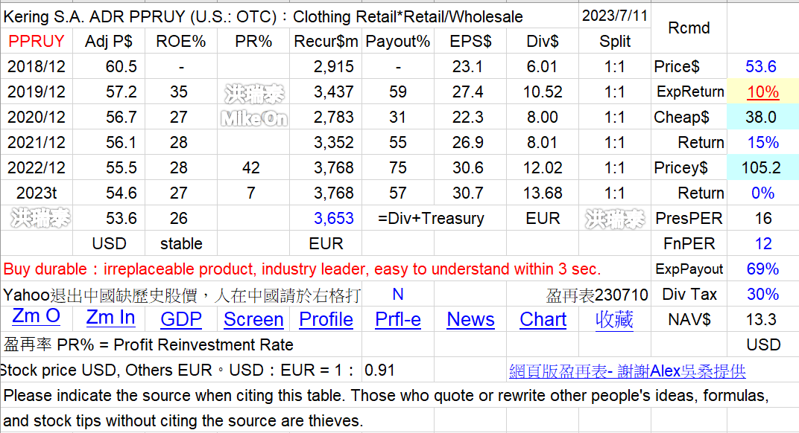Select ExpPayout value 69%
The image size is (799, 433).
click(x=762, y=269)
